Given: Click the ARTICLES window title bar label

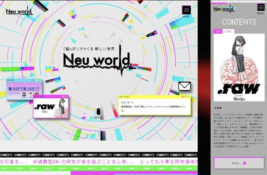Looking at the screenshot, I should coord(124,97).
